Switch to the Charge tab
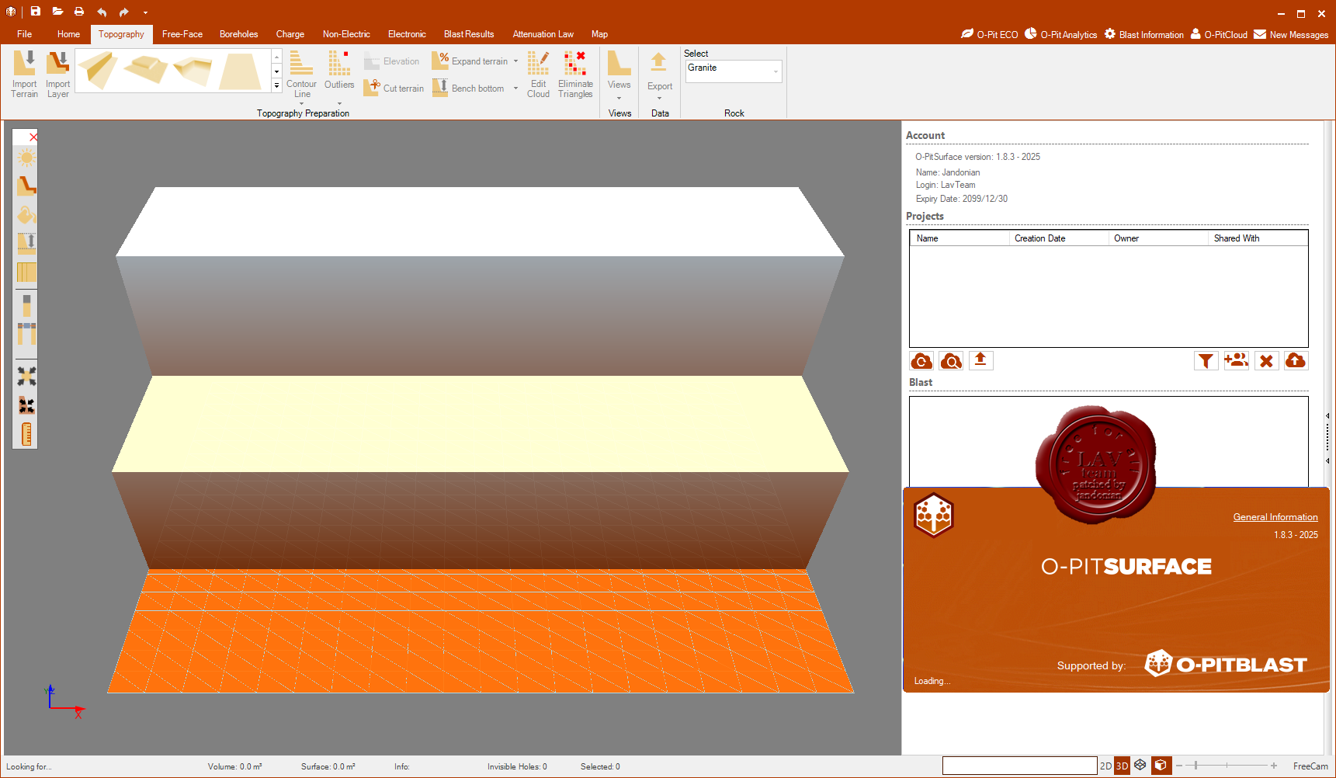The width and height of the screenshot is (1336, 778). (x=290, y=34)
